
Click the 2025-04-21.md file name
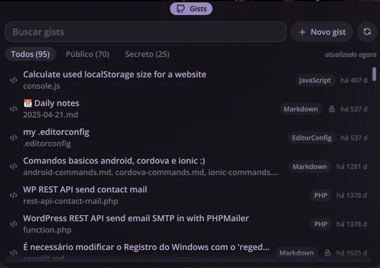click(x=50, y=115)
